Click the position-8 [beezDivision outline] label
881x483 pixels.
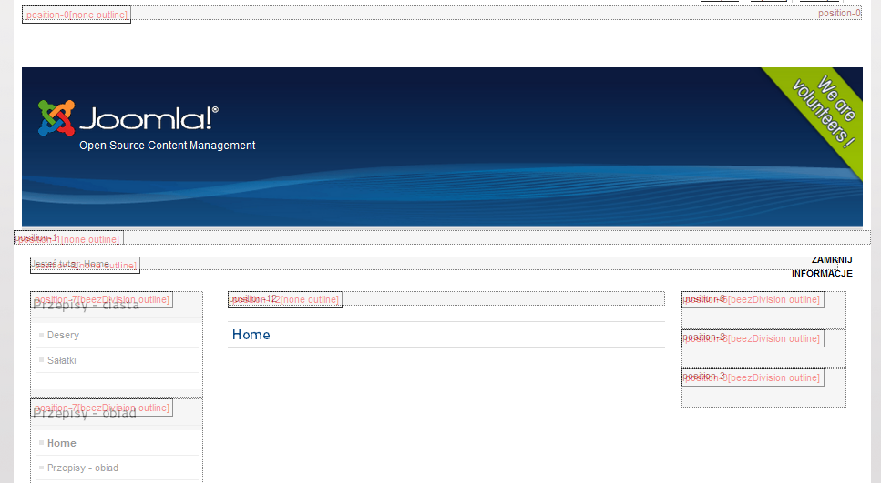(x=753, y=338)
